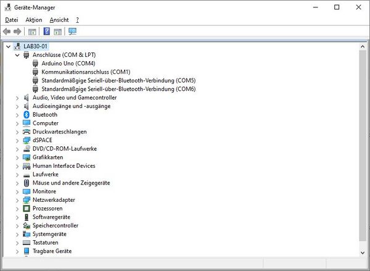
Task: Expand the Grafikkarten category
Action: pos(17,157)
